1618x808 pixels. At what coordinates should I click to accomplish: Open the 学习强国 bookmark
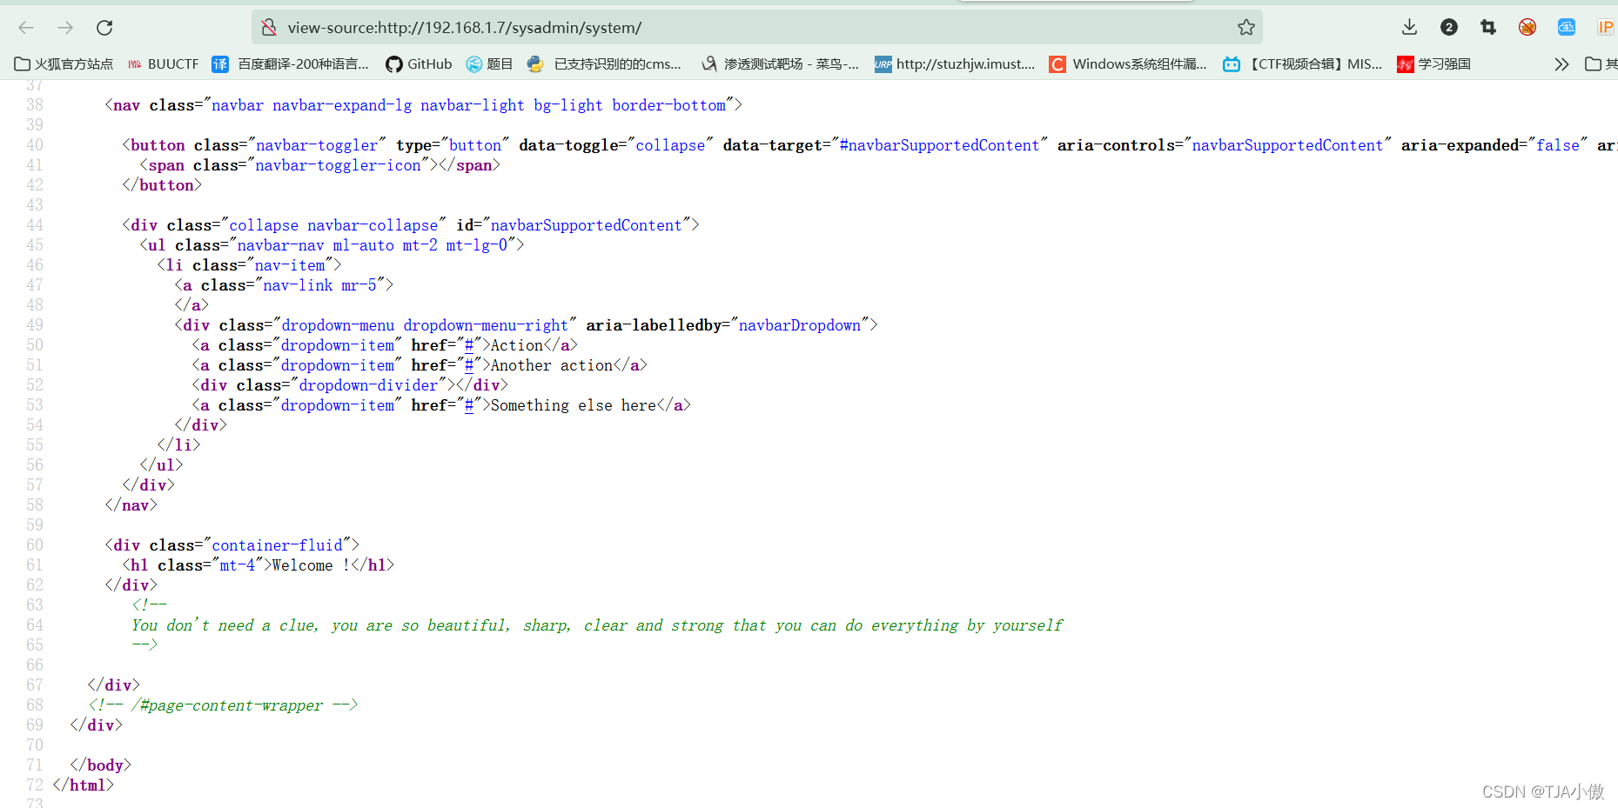point(1433,63)
